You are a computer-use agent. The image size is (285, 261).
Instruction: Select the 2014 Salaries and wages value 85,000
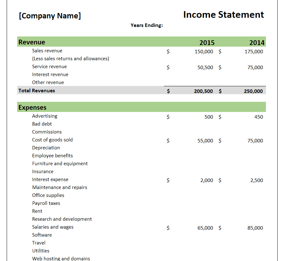pyautogui.click(x=255, y=228)
